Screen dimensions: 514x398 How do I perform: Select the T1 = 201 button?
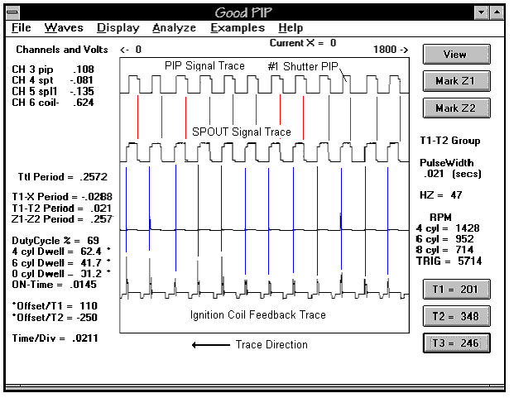point(457,290)
